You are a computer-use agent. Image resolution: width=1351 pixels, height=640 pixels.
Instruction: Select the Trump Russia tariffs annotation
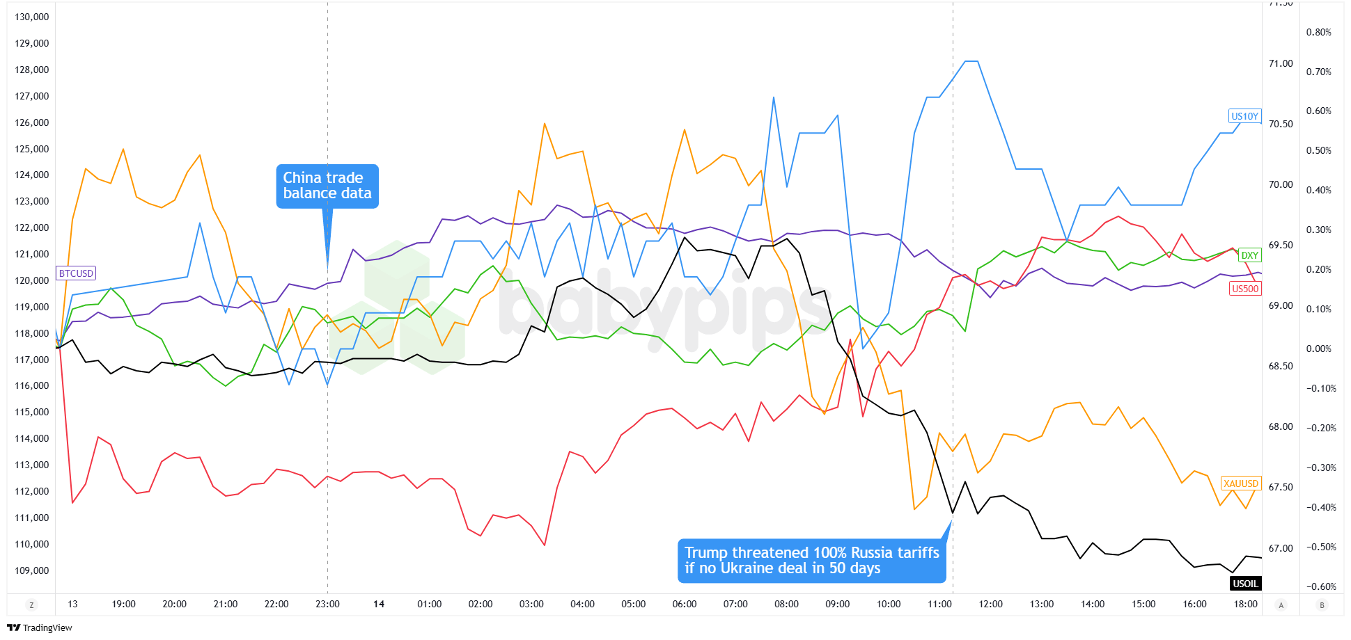pyautogui.click(x=811, y=561)
